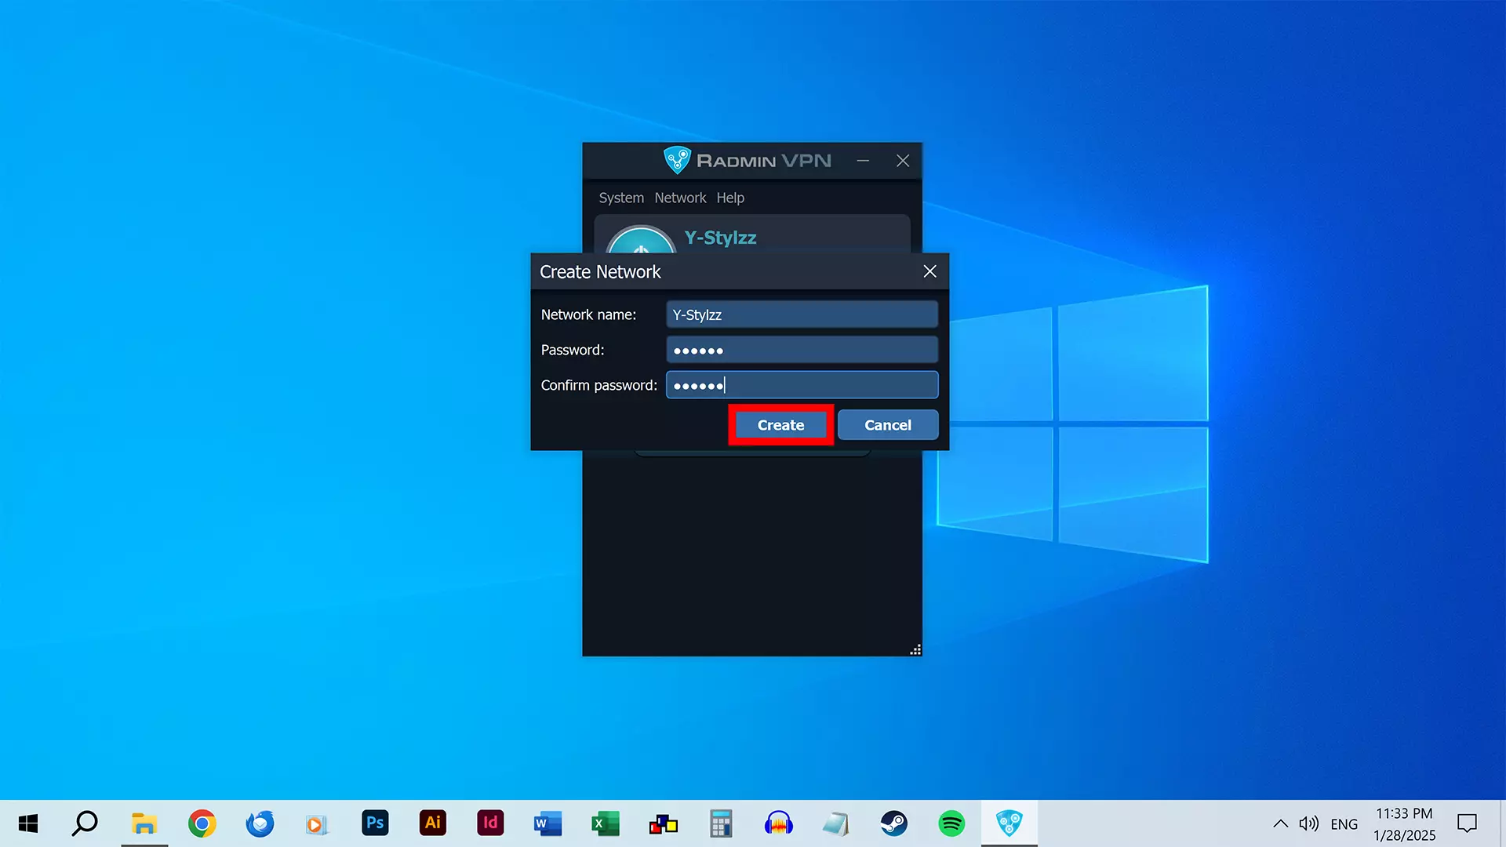This screenshot has width=1506, height=847.
Task: Click the Cancel button
Action: point(887,425)
